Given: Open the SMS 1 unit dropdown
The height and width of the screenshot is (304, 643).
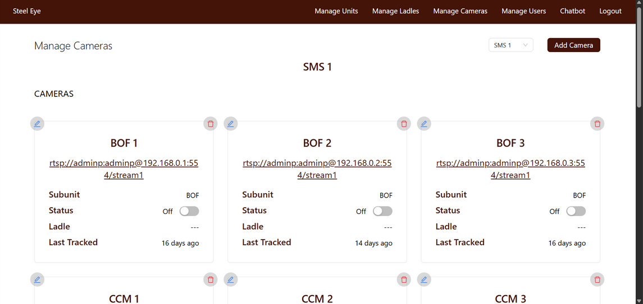Looking at the screenshot, I should [x=510, y=45].
